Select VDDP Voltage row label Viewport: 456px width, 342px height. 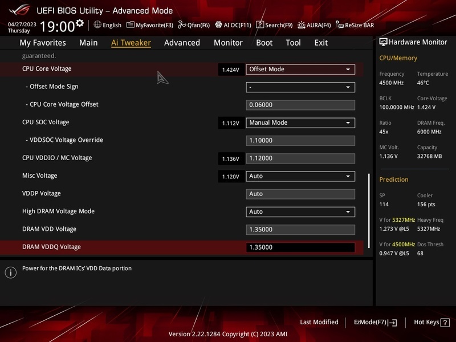[x=41, y=193]
